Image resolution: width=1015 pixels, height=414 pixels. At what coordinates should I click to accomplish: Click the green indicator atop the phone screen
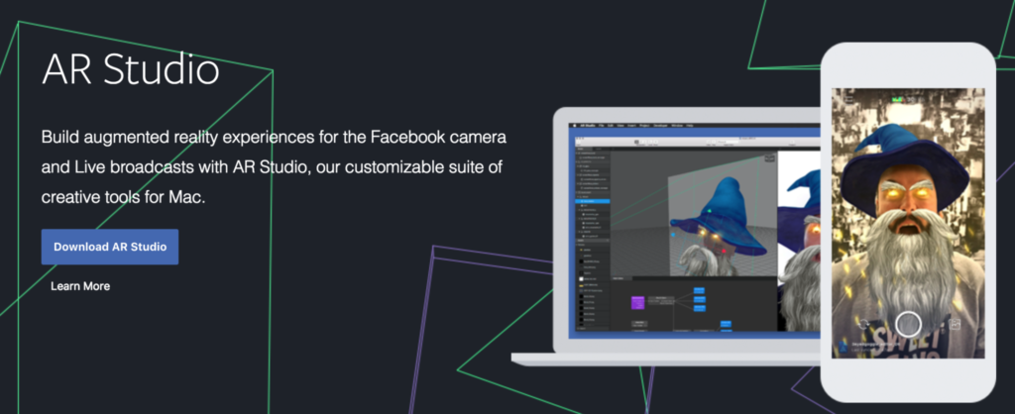pyautogui.click(x=898, y=99)
